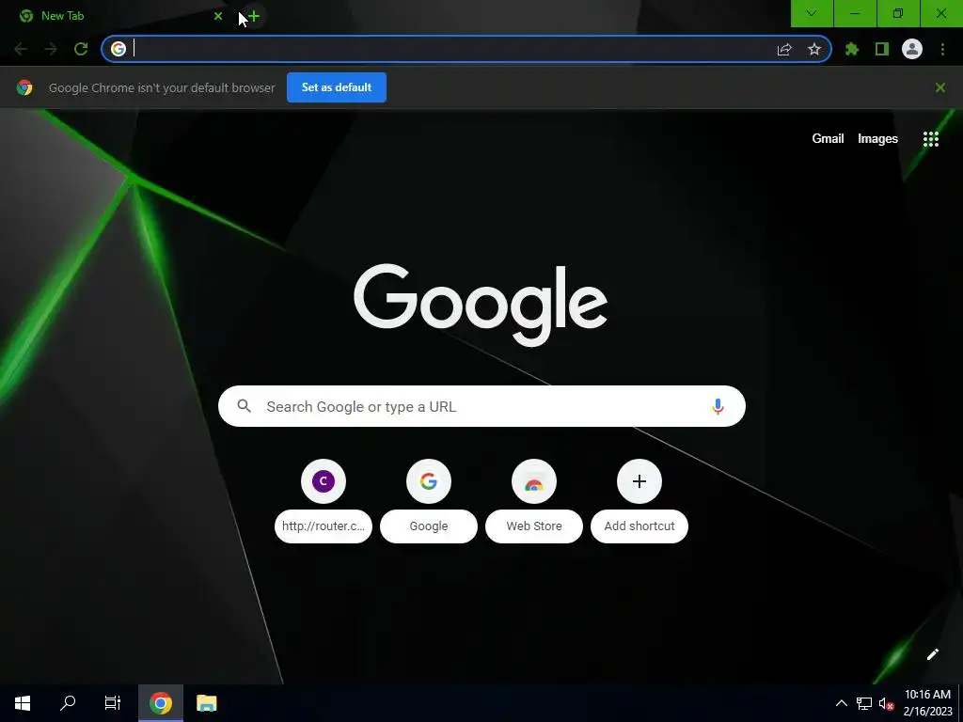Click the Google search box
Image resolution: width=963 pixels, height=722 pixels.
click(482, 406)
